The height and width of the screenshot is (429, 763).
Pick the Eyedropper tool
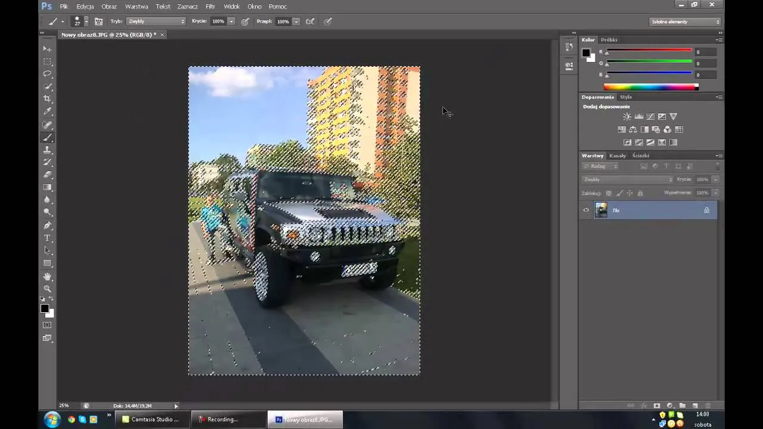click(x=47, y=111)
